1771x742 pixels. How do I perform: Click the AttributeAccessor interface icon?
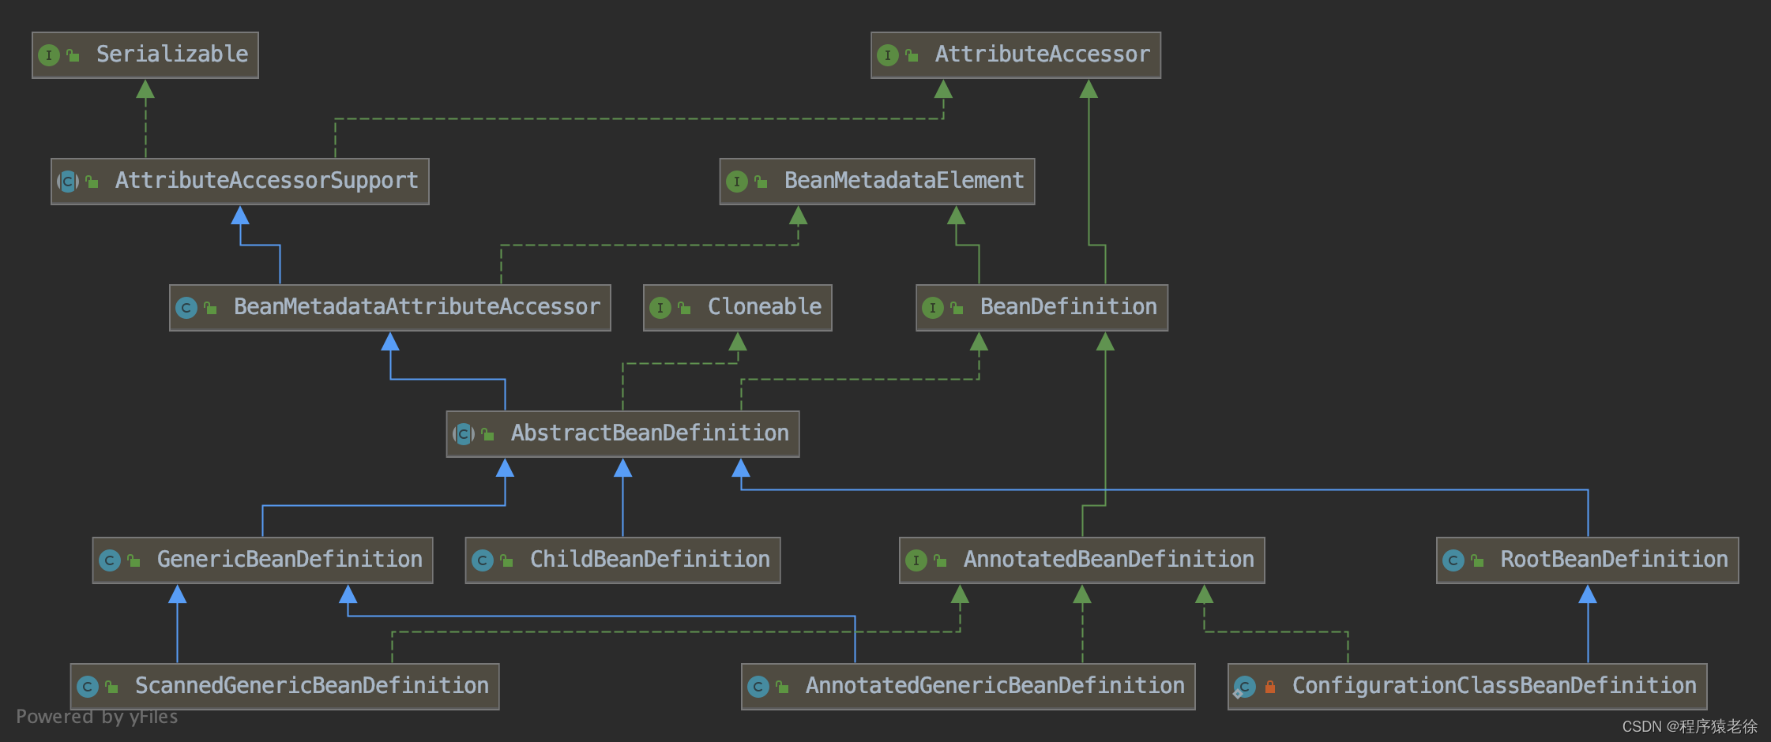(888, 55)
